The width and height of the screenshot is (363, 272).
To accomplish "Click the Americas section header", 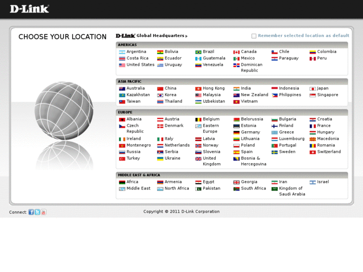I will [x=232, y=45].
